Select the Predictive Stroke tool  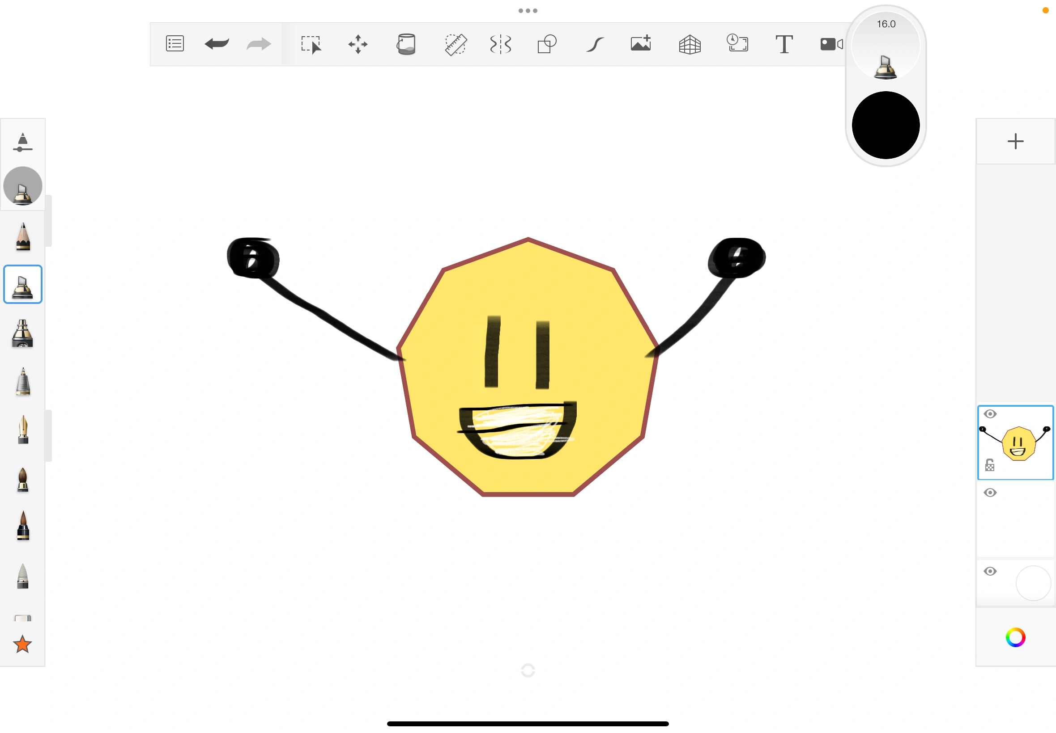point(594,45)
